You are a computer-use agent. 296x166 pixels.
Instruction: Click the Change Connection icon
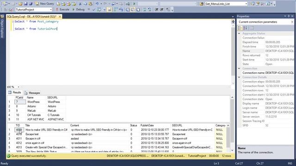click(11, 9)
